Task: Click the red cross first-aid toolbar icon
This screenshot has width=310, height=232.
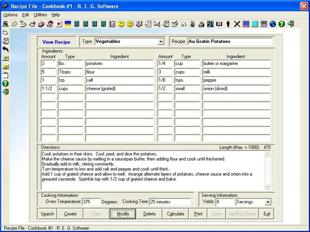Action: [x=59, y=24]
